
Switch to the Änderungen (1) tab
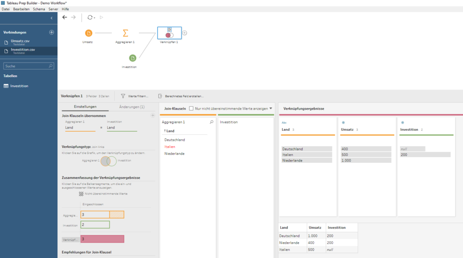(x=132, y=106)
